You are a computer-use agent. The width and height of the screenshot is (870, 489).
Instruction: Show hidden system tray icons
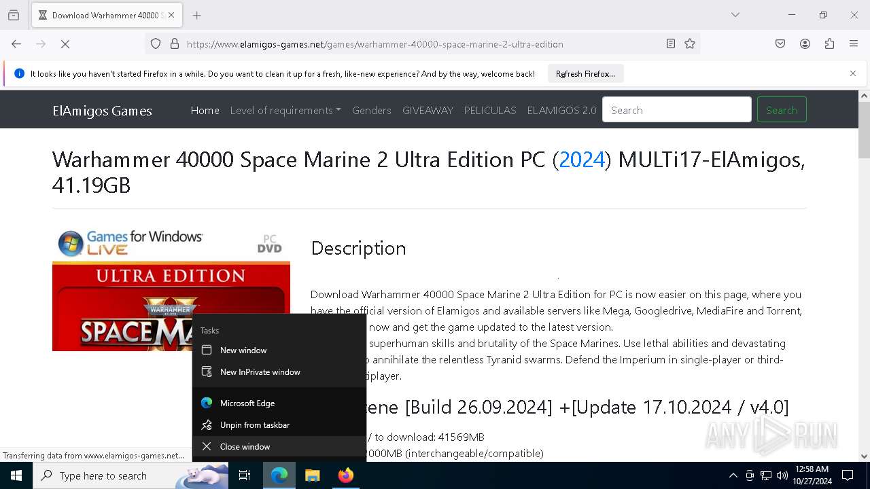[x=733, y=475]
